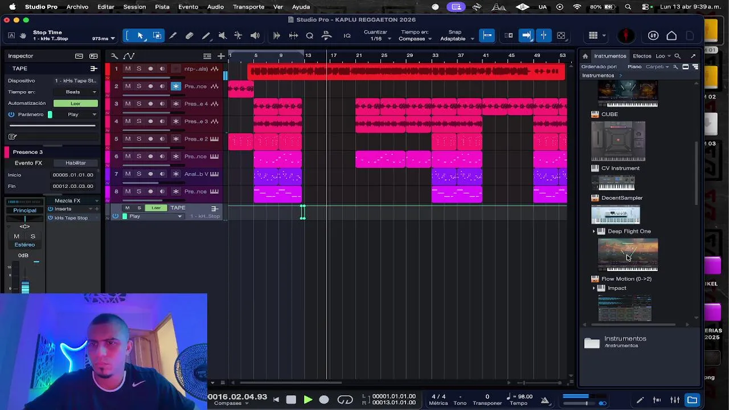Expand the Deep Flight One folder
This screenshot has width=729, height=410.
594,231
